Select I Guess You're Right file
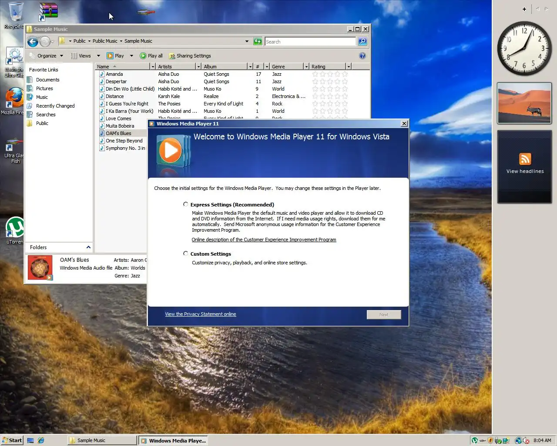This screenshot has height=446, width=557. tap(127, 104)
